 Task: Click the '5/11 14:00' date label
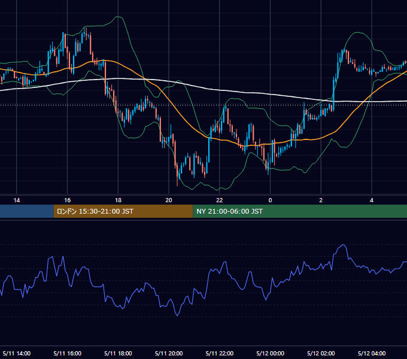click(x=17, y=353)
